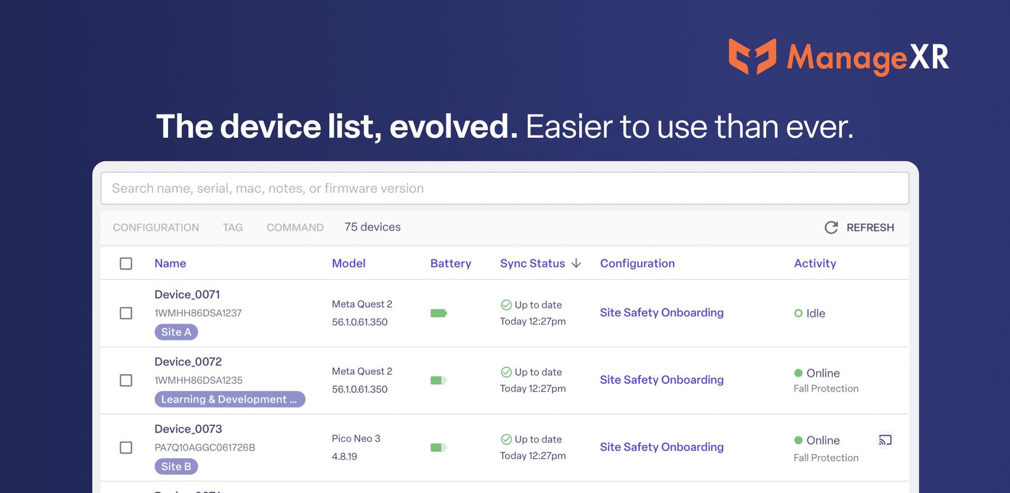
Task: Open the Device_0073 name
Action: 188,429
